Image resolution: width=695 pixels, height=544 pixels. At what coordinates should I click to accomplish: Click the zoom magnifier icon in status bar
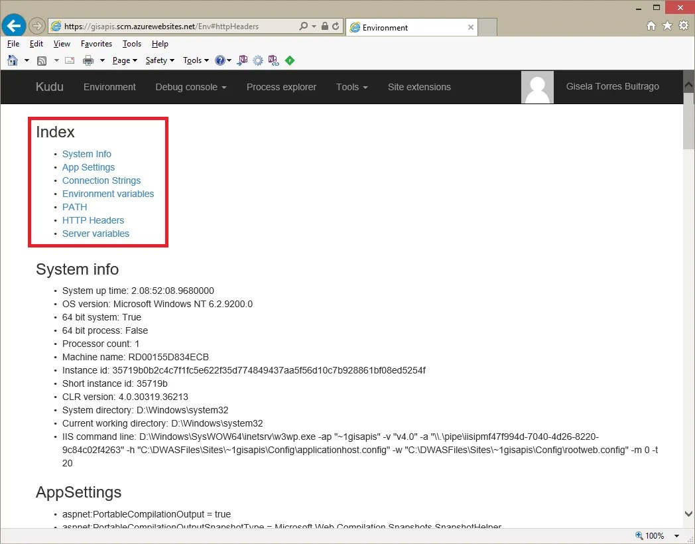pyautogui.click(x=639, y=535)
